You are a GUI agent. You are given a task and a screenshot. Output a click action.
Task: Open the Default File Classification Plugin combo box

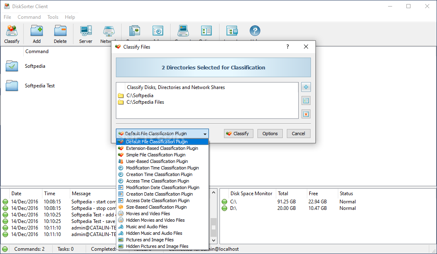point(162,134)
